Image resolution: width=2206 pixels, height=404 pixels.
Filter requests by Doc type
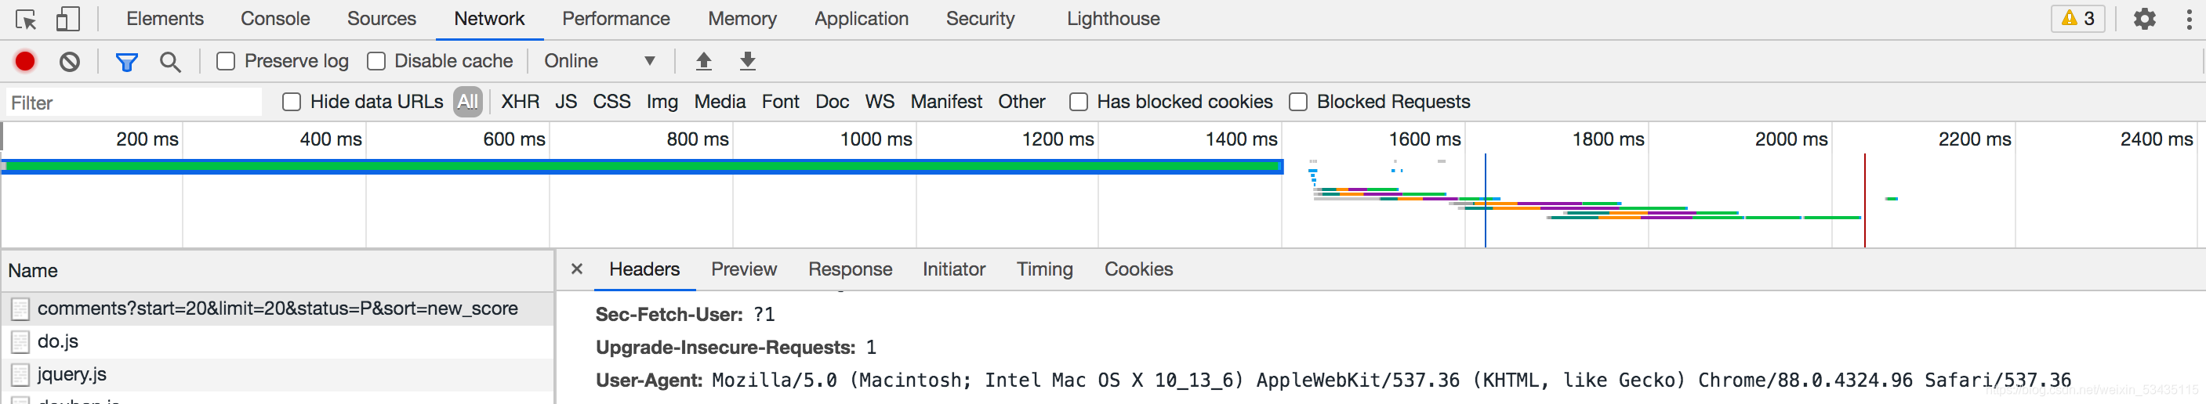point(832,102)
